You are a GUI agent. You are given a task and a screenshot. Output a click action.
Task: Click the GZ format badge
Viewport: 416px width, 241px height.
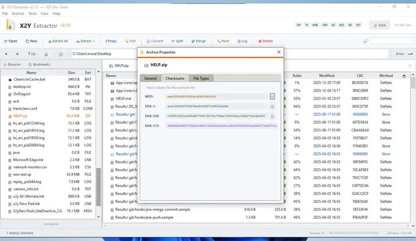click(x=333, y=25)
